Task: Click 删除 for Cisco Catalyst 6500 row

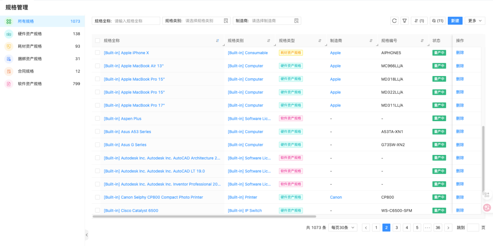Action: tap(460, 210)
